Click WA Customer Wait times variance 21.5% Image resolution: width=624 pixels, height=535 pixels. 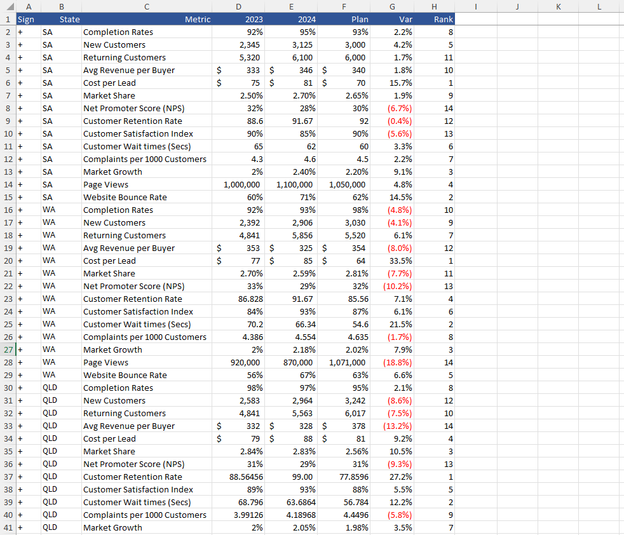coord(393,324)
